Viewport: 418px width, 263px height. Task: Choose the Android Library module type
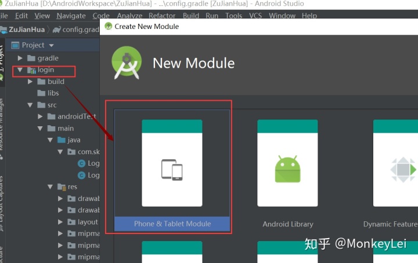coord(288,224)
